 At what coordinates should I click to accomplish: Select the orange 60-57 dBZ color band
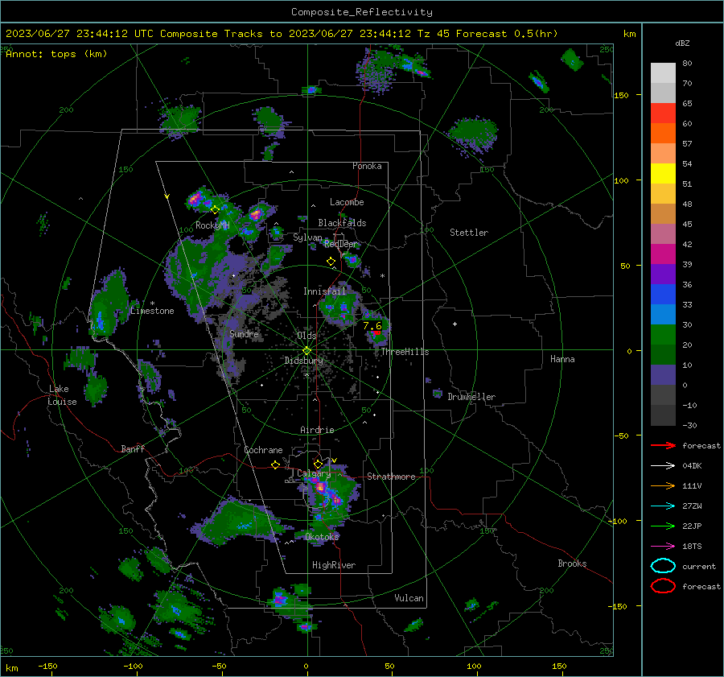[663, 133]
